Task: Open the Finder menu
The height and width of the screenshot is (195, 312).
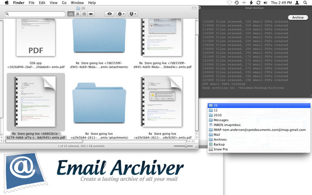Action: pos(19,3)
